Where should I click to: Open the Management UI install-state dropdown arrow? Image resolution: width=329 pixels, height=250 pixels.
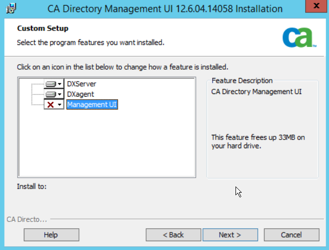pyautogui.click(x=60, y=104)
